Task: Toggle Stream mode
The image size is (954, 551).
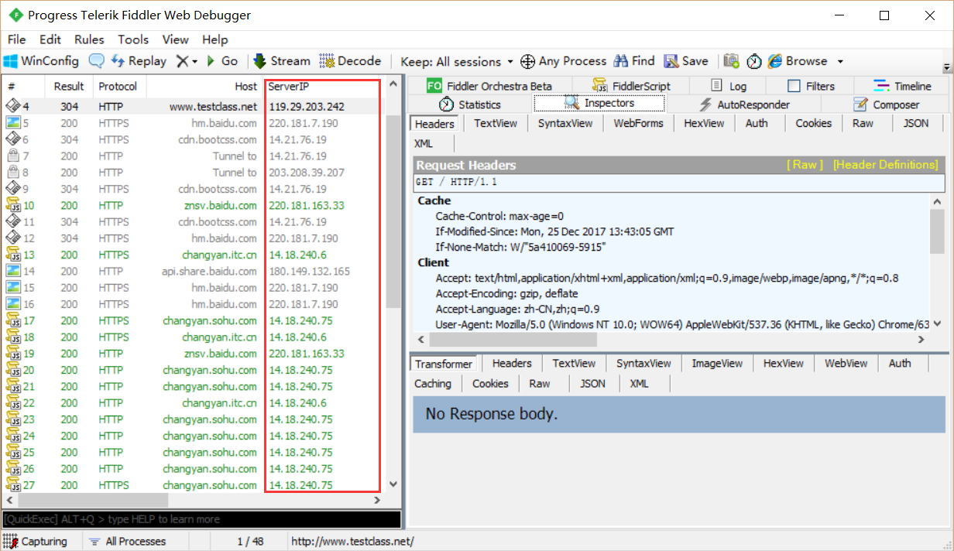Action: point(281,61)
